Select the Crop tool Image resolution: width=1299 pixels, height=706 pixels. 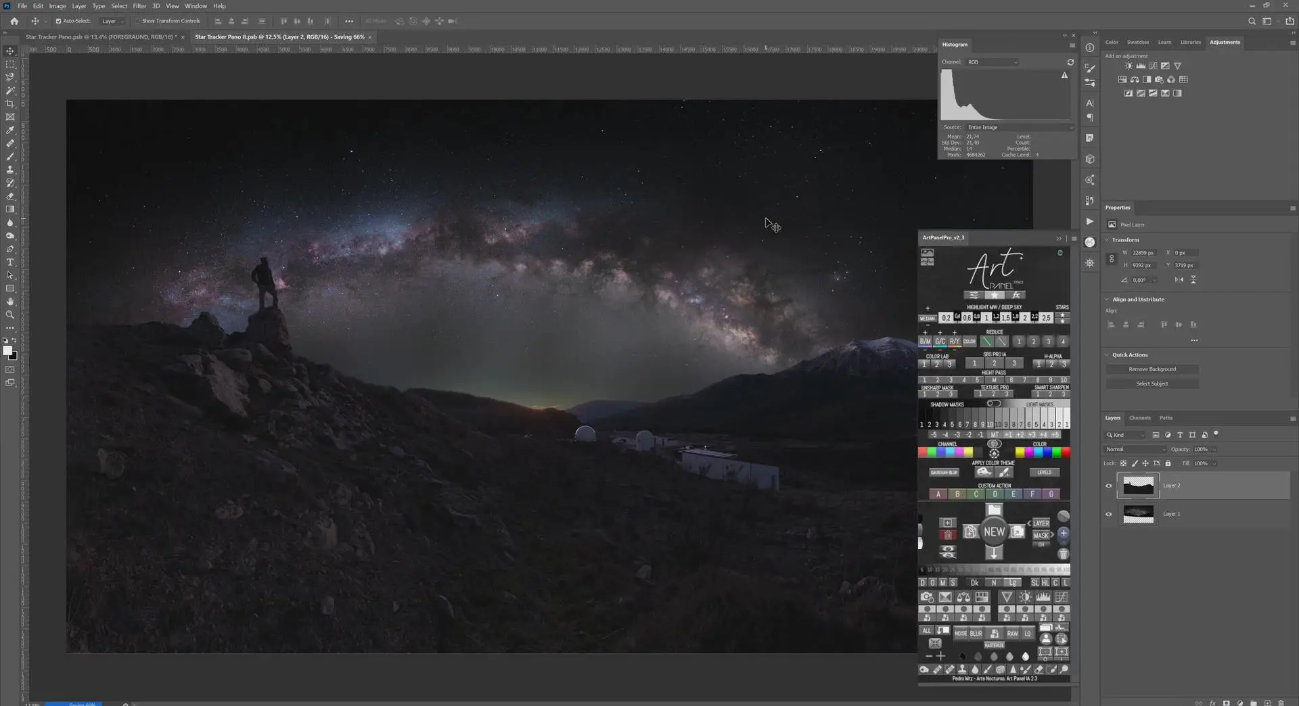click(x=10, y=103)
